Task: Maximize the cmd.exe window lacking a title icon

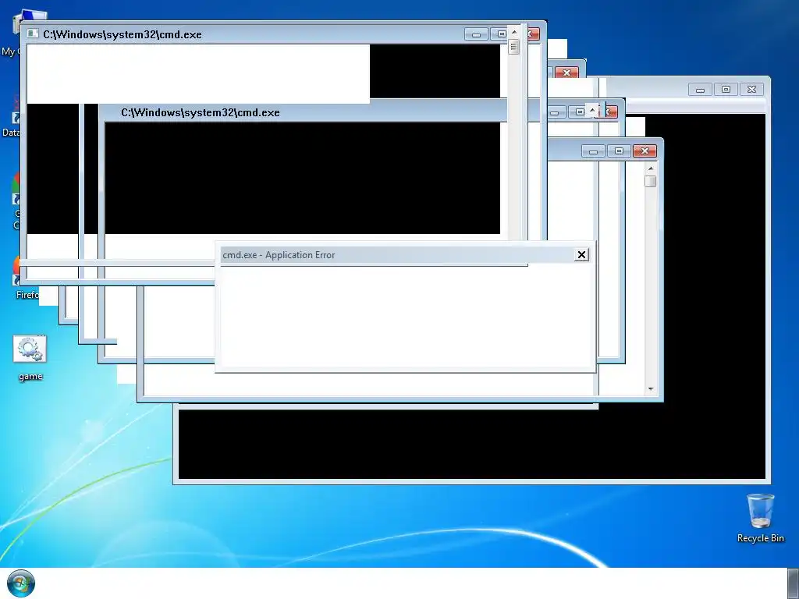Action: pyautogui.click(x=579, y=112)
